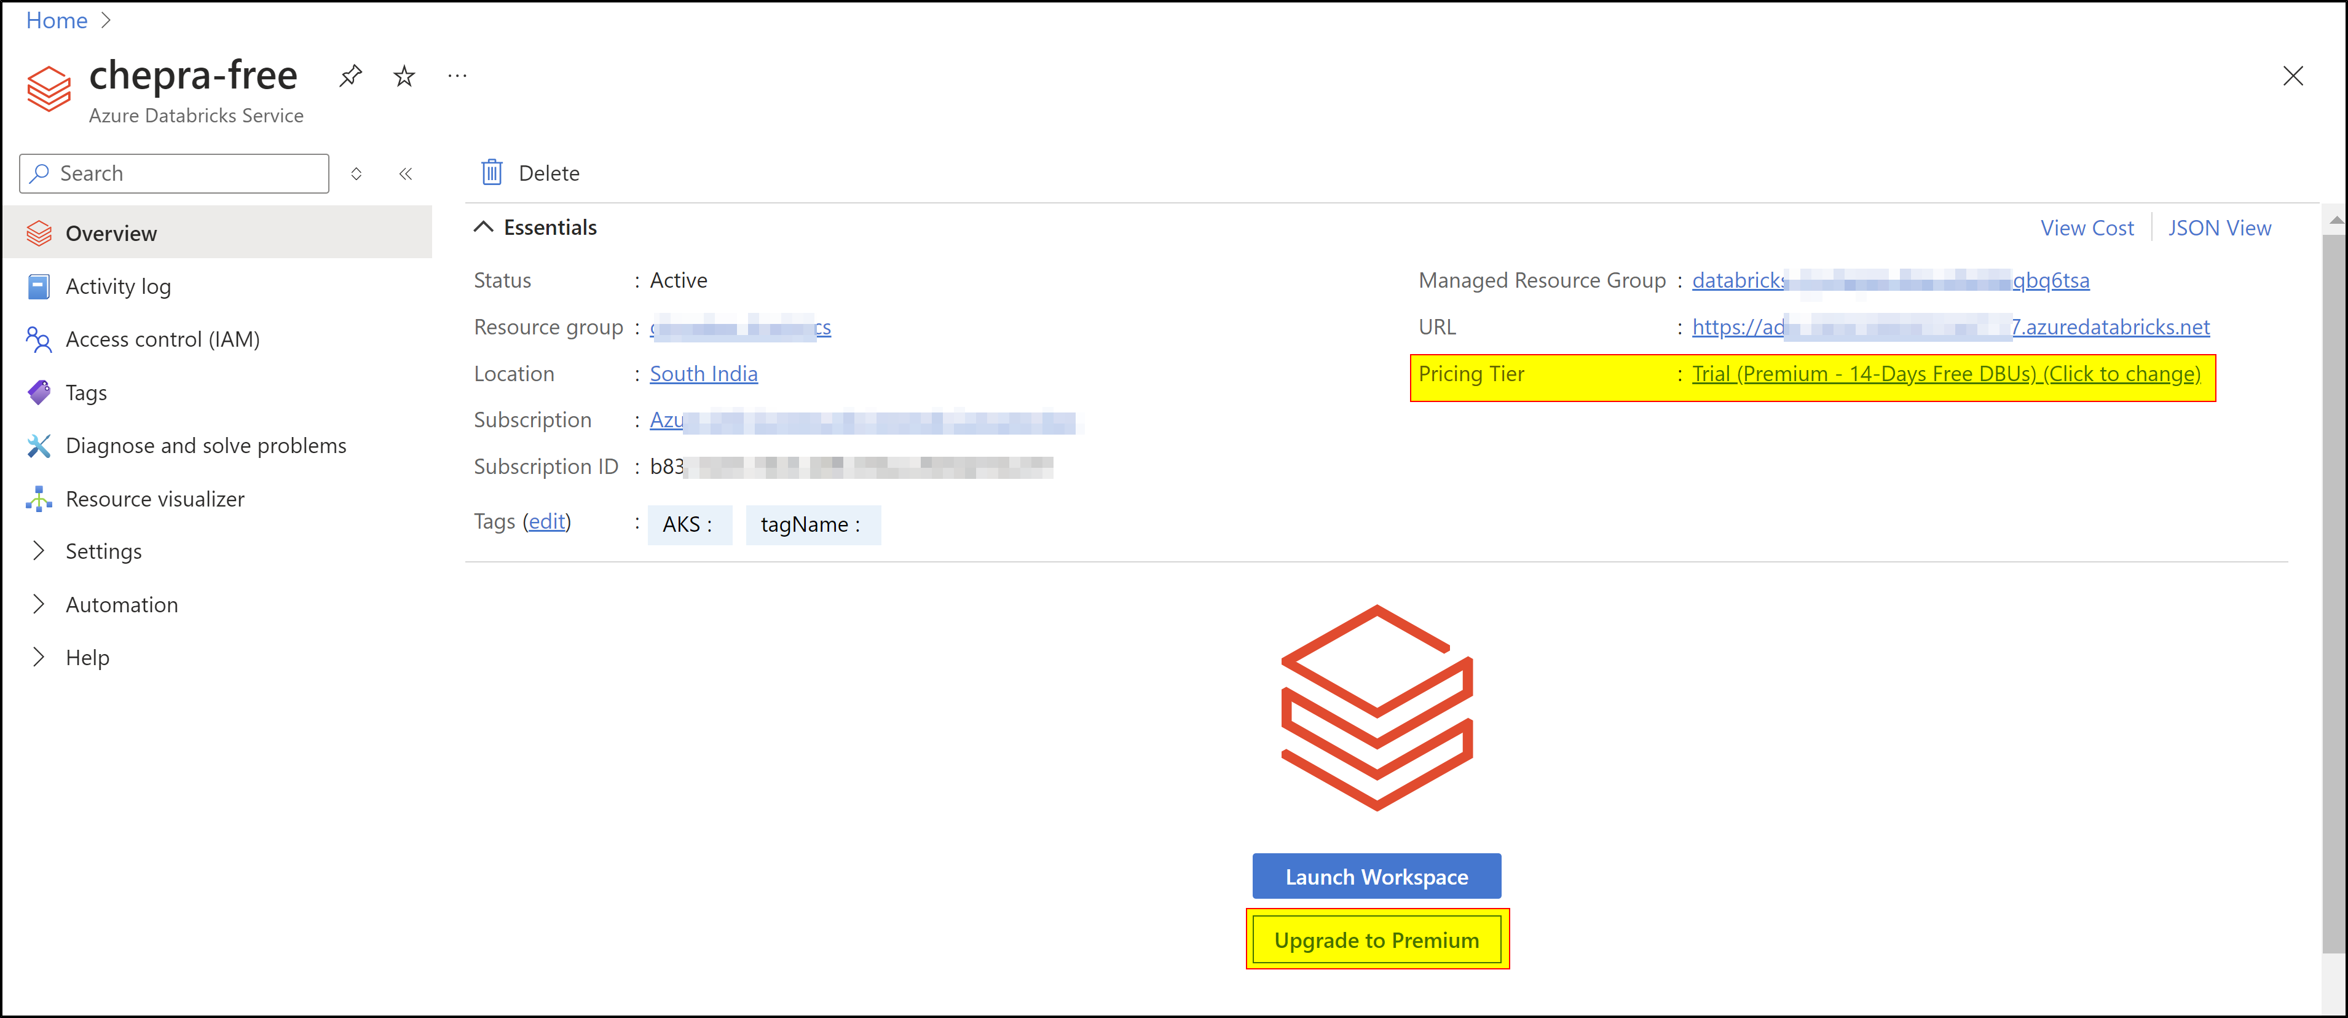Open the Pricing Tier trial link
The height and width of the screenshot is (1018, 2348).
pos(1945,374)
